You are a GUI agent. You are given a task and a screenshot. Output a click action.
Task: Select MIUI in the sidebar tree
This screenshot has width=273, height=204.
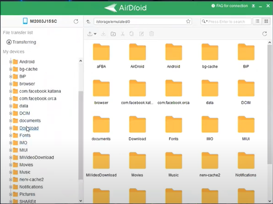tap(23, 150)
